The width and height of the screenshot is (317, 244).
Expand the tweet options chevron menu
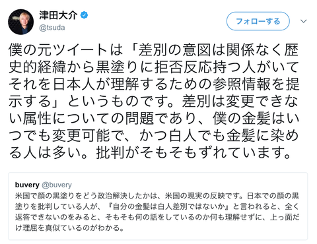[304, 21]
